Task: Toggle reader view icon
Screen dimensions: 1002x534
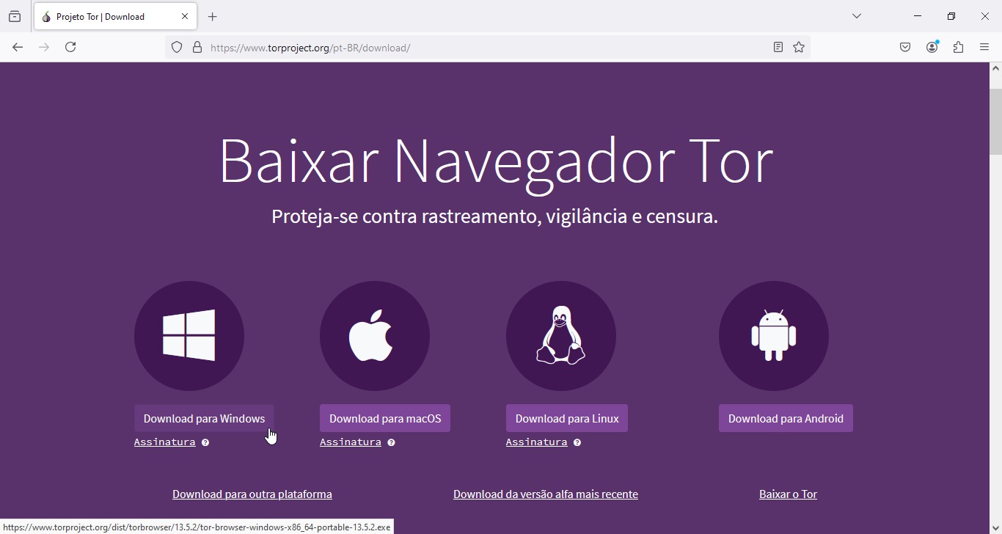Action: click(778, 48)
